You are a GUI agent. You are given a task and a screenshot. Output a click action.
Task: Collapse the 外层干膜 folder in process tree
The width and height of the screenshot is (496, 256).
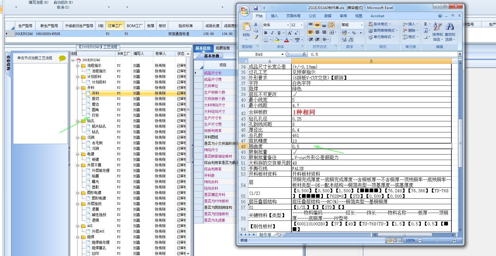[x=78, y=165]
